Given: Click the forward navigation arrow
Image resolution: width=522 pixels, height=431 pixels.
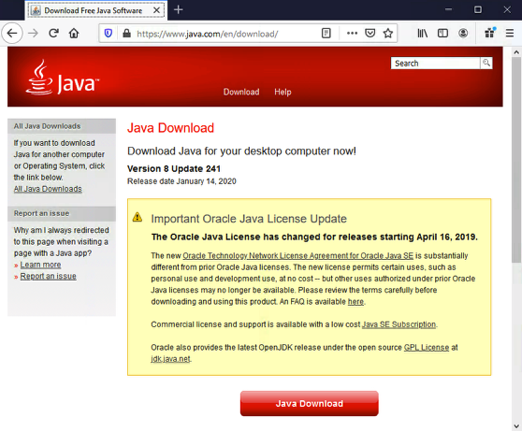Looking at the screenshot, I should pyautogui.click(x=33, y=34).
